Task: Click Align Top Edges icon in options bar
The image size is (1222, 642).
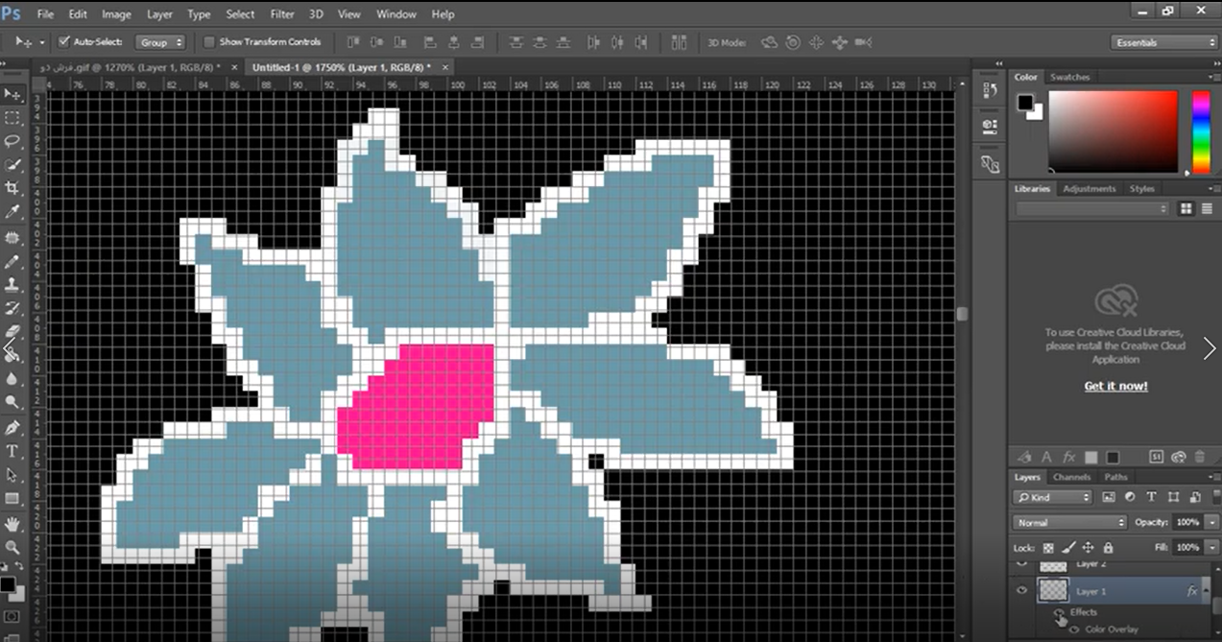Action: [x=352, y=42]
